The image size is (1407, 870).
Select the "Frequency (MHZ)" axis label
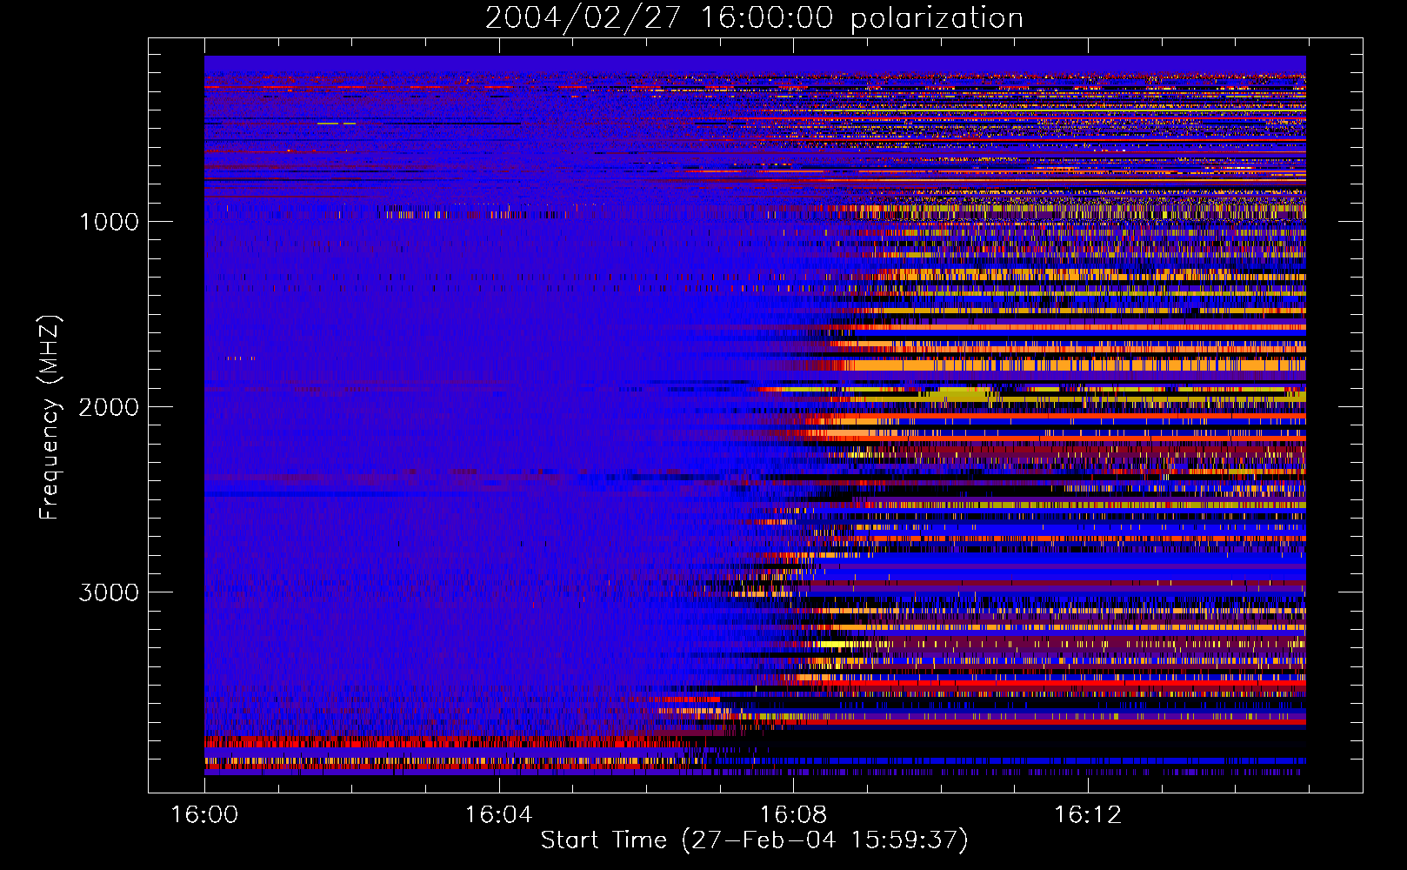click(x=49, y=418)
